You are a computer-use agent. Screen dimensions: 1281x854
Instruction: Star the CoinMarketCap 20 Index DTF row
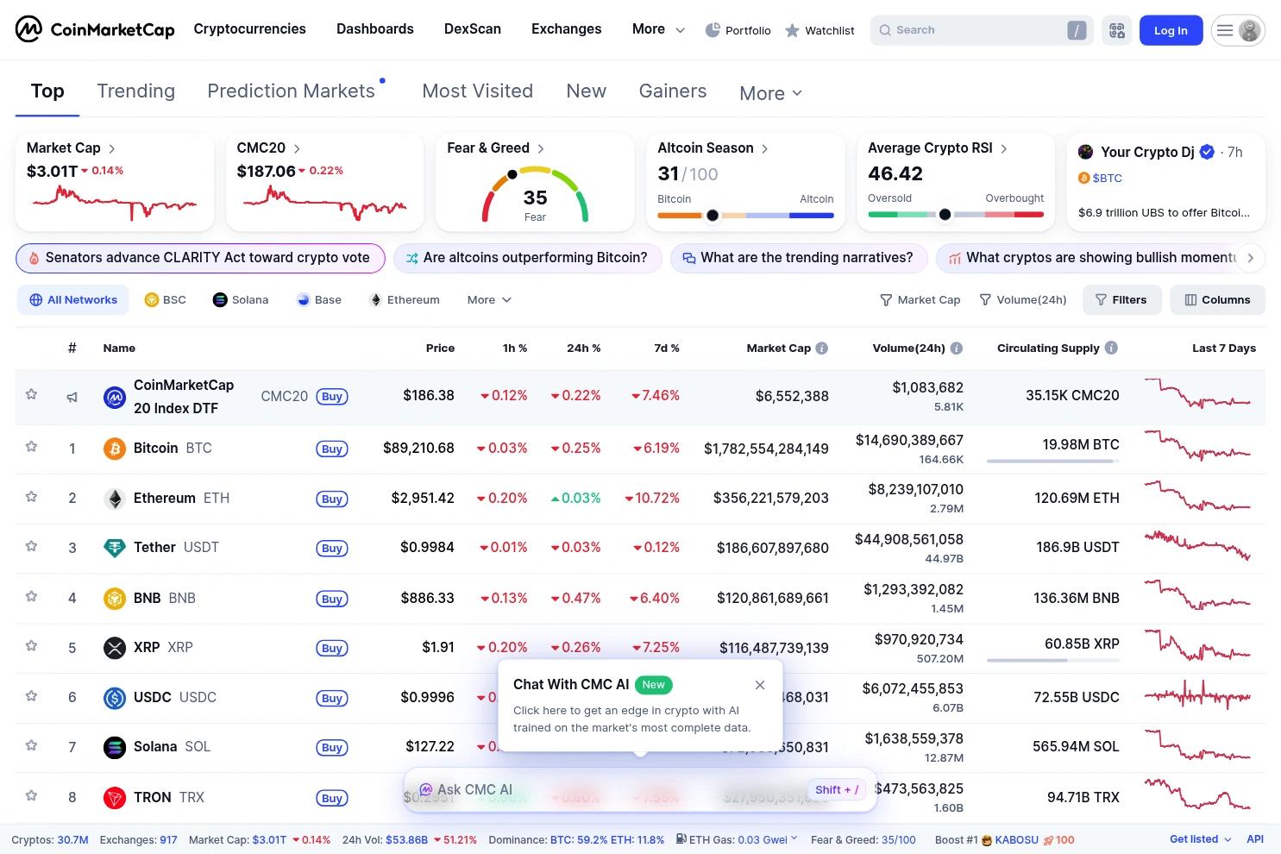pos(31,394)
